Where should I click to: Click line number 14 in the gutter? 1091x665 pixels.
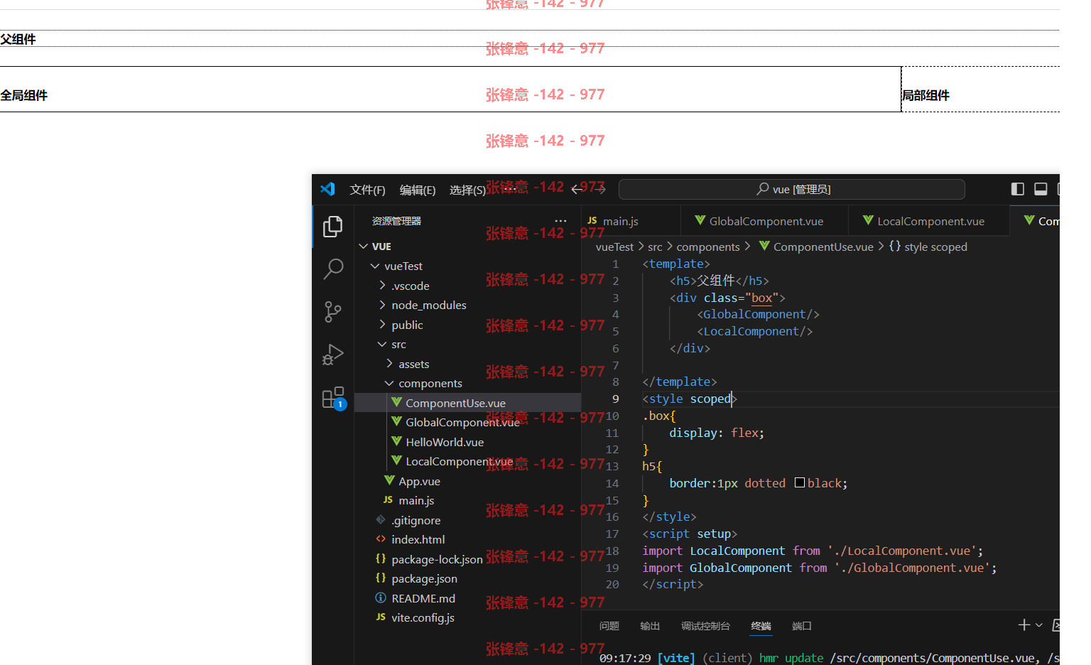click(612, 484)
